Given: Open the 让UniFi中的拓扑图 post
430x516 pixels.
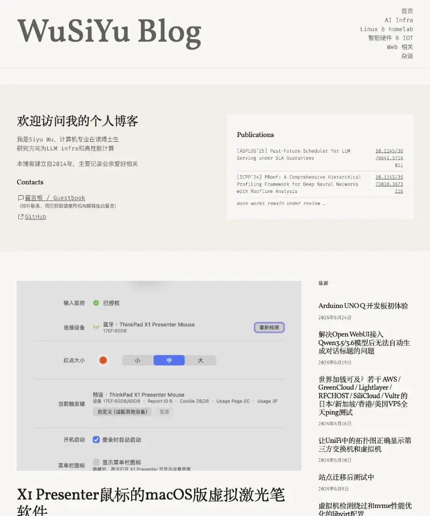Looking at the screenshot, I should [364, 445].
